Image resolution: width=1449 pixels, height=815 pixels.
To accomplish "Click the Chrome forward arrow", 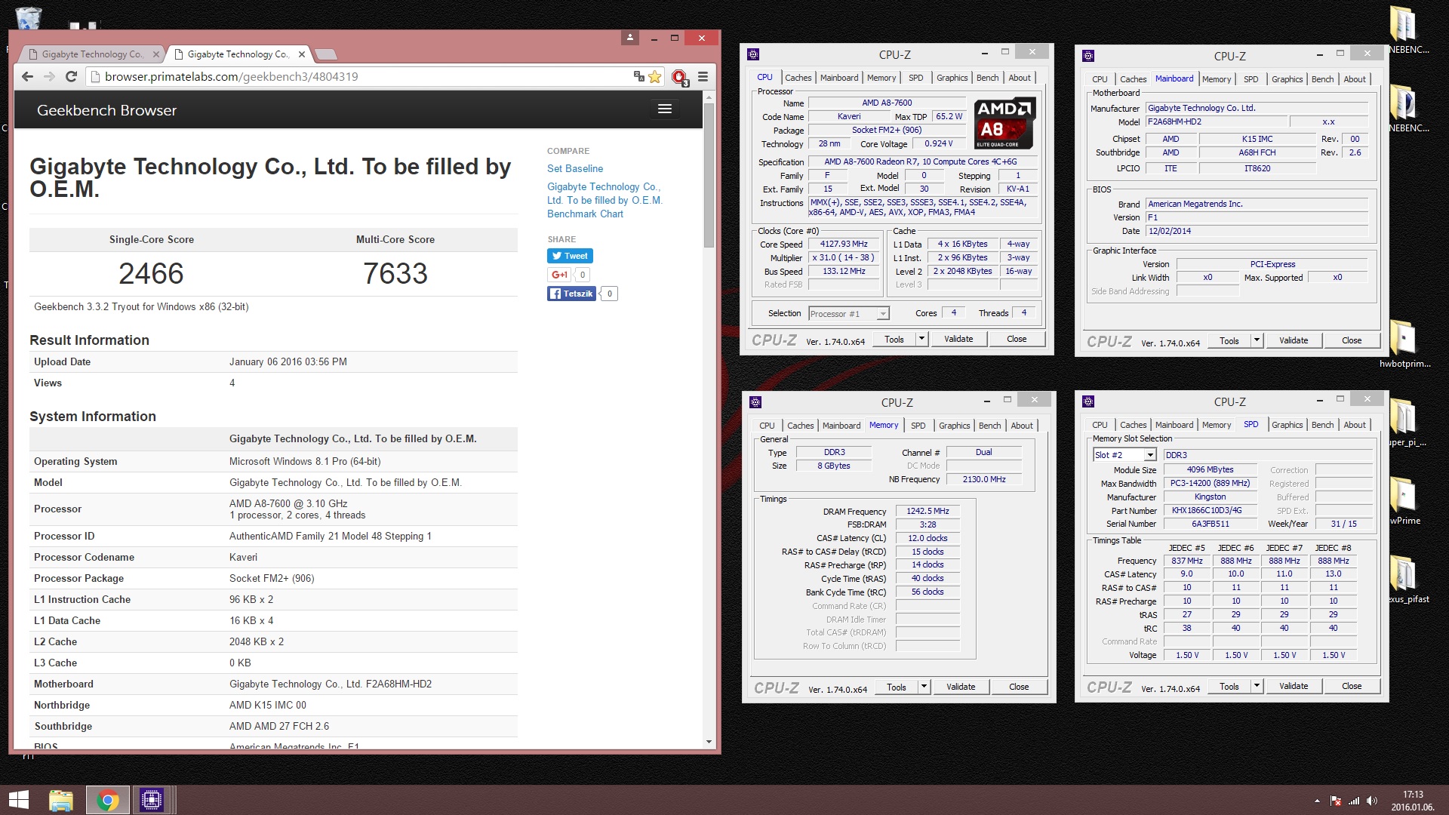I will click(50, 76).
